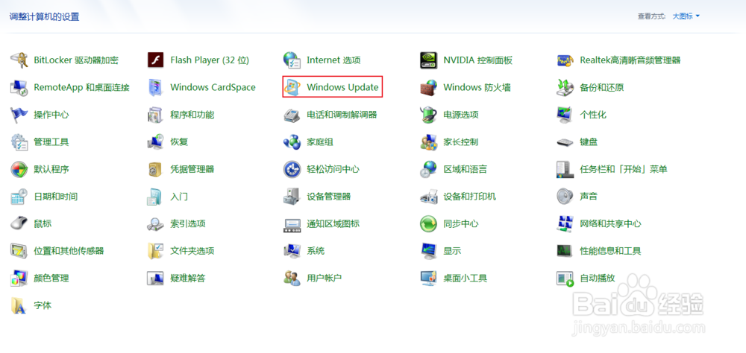Open the 区域和语言 globe icon
The width and height of the screenshot is (746, 353).
tap(428, 169)
